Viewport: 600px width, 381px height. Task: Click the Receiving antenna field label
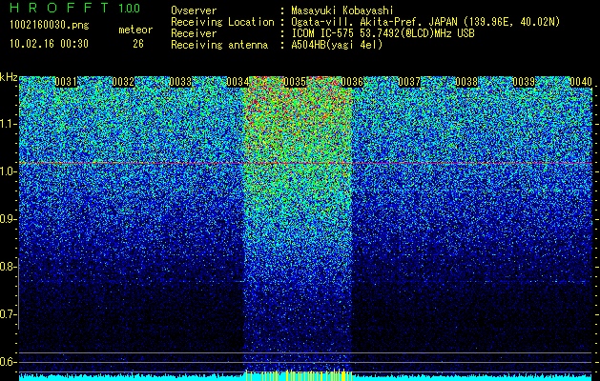(219, 45)
